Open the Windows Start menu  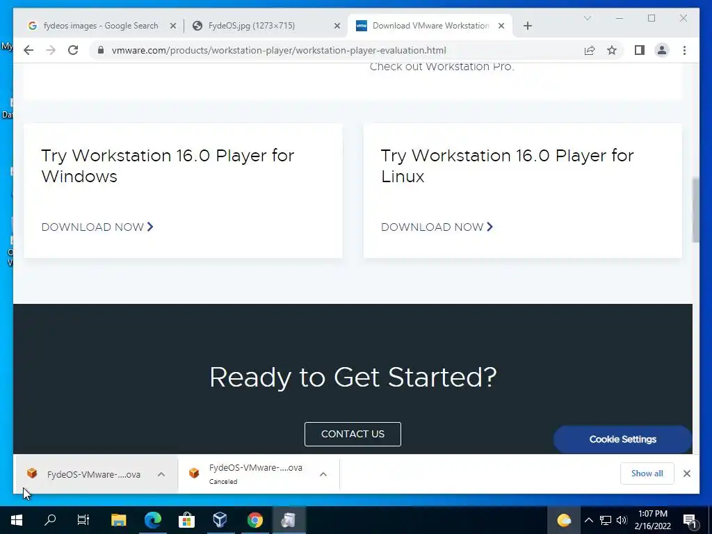(x=17, y=520)
